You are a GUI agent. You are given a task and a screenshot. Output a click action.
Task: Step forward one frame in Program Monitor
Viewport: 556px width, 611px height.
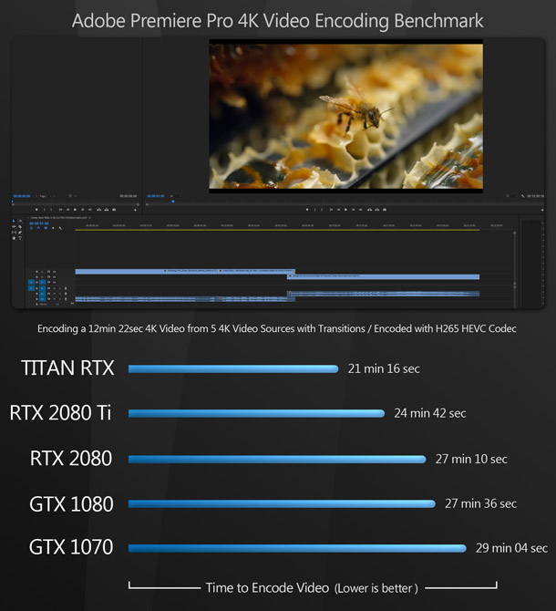(355, 209)
